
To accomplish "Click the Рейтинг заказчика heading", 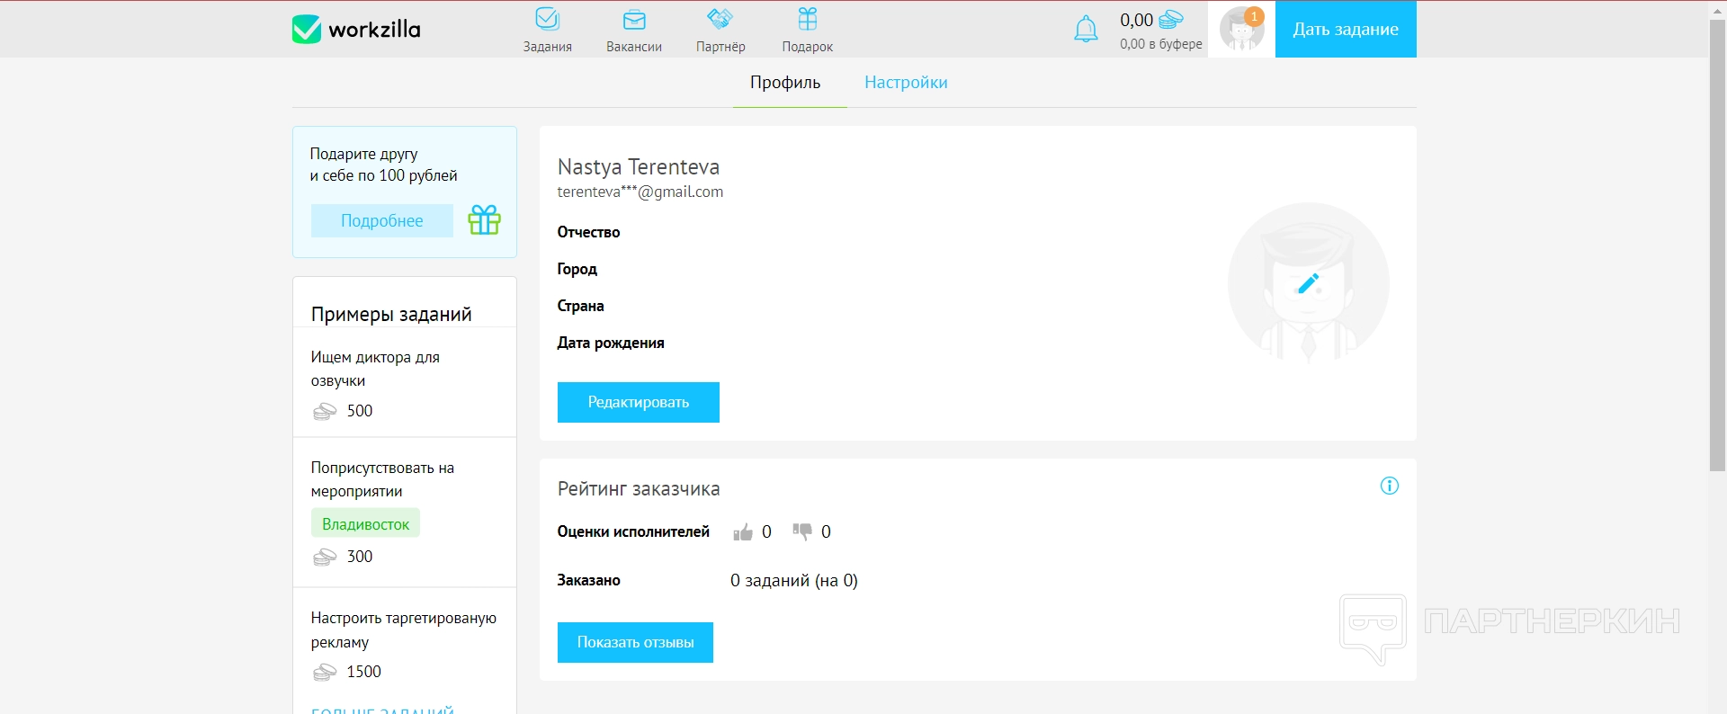I will (x=639, y=489).
